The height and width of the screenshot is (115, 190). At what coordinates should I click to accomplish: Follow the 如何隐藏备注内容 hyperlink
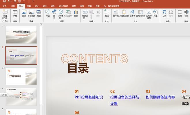tap(160, 97)
